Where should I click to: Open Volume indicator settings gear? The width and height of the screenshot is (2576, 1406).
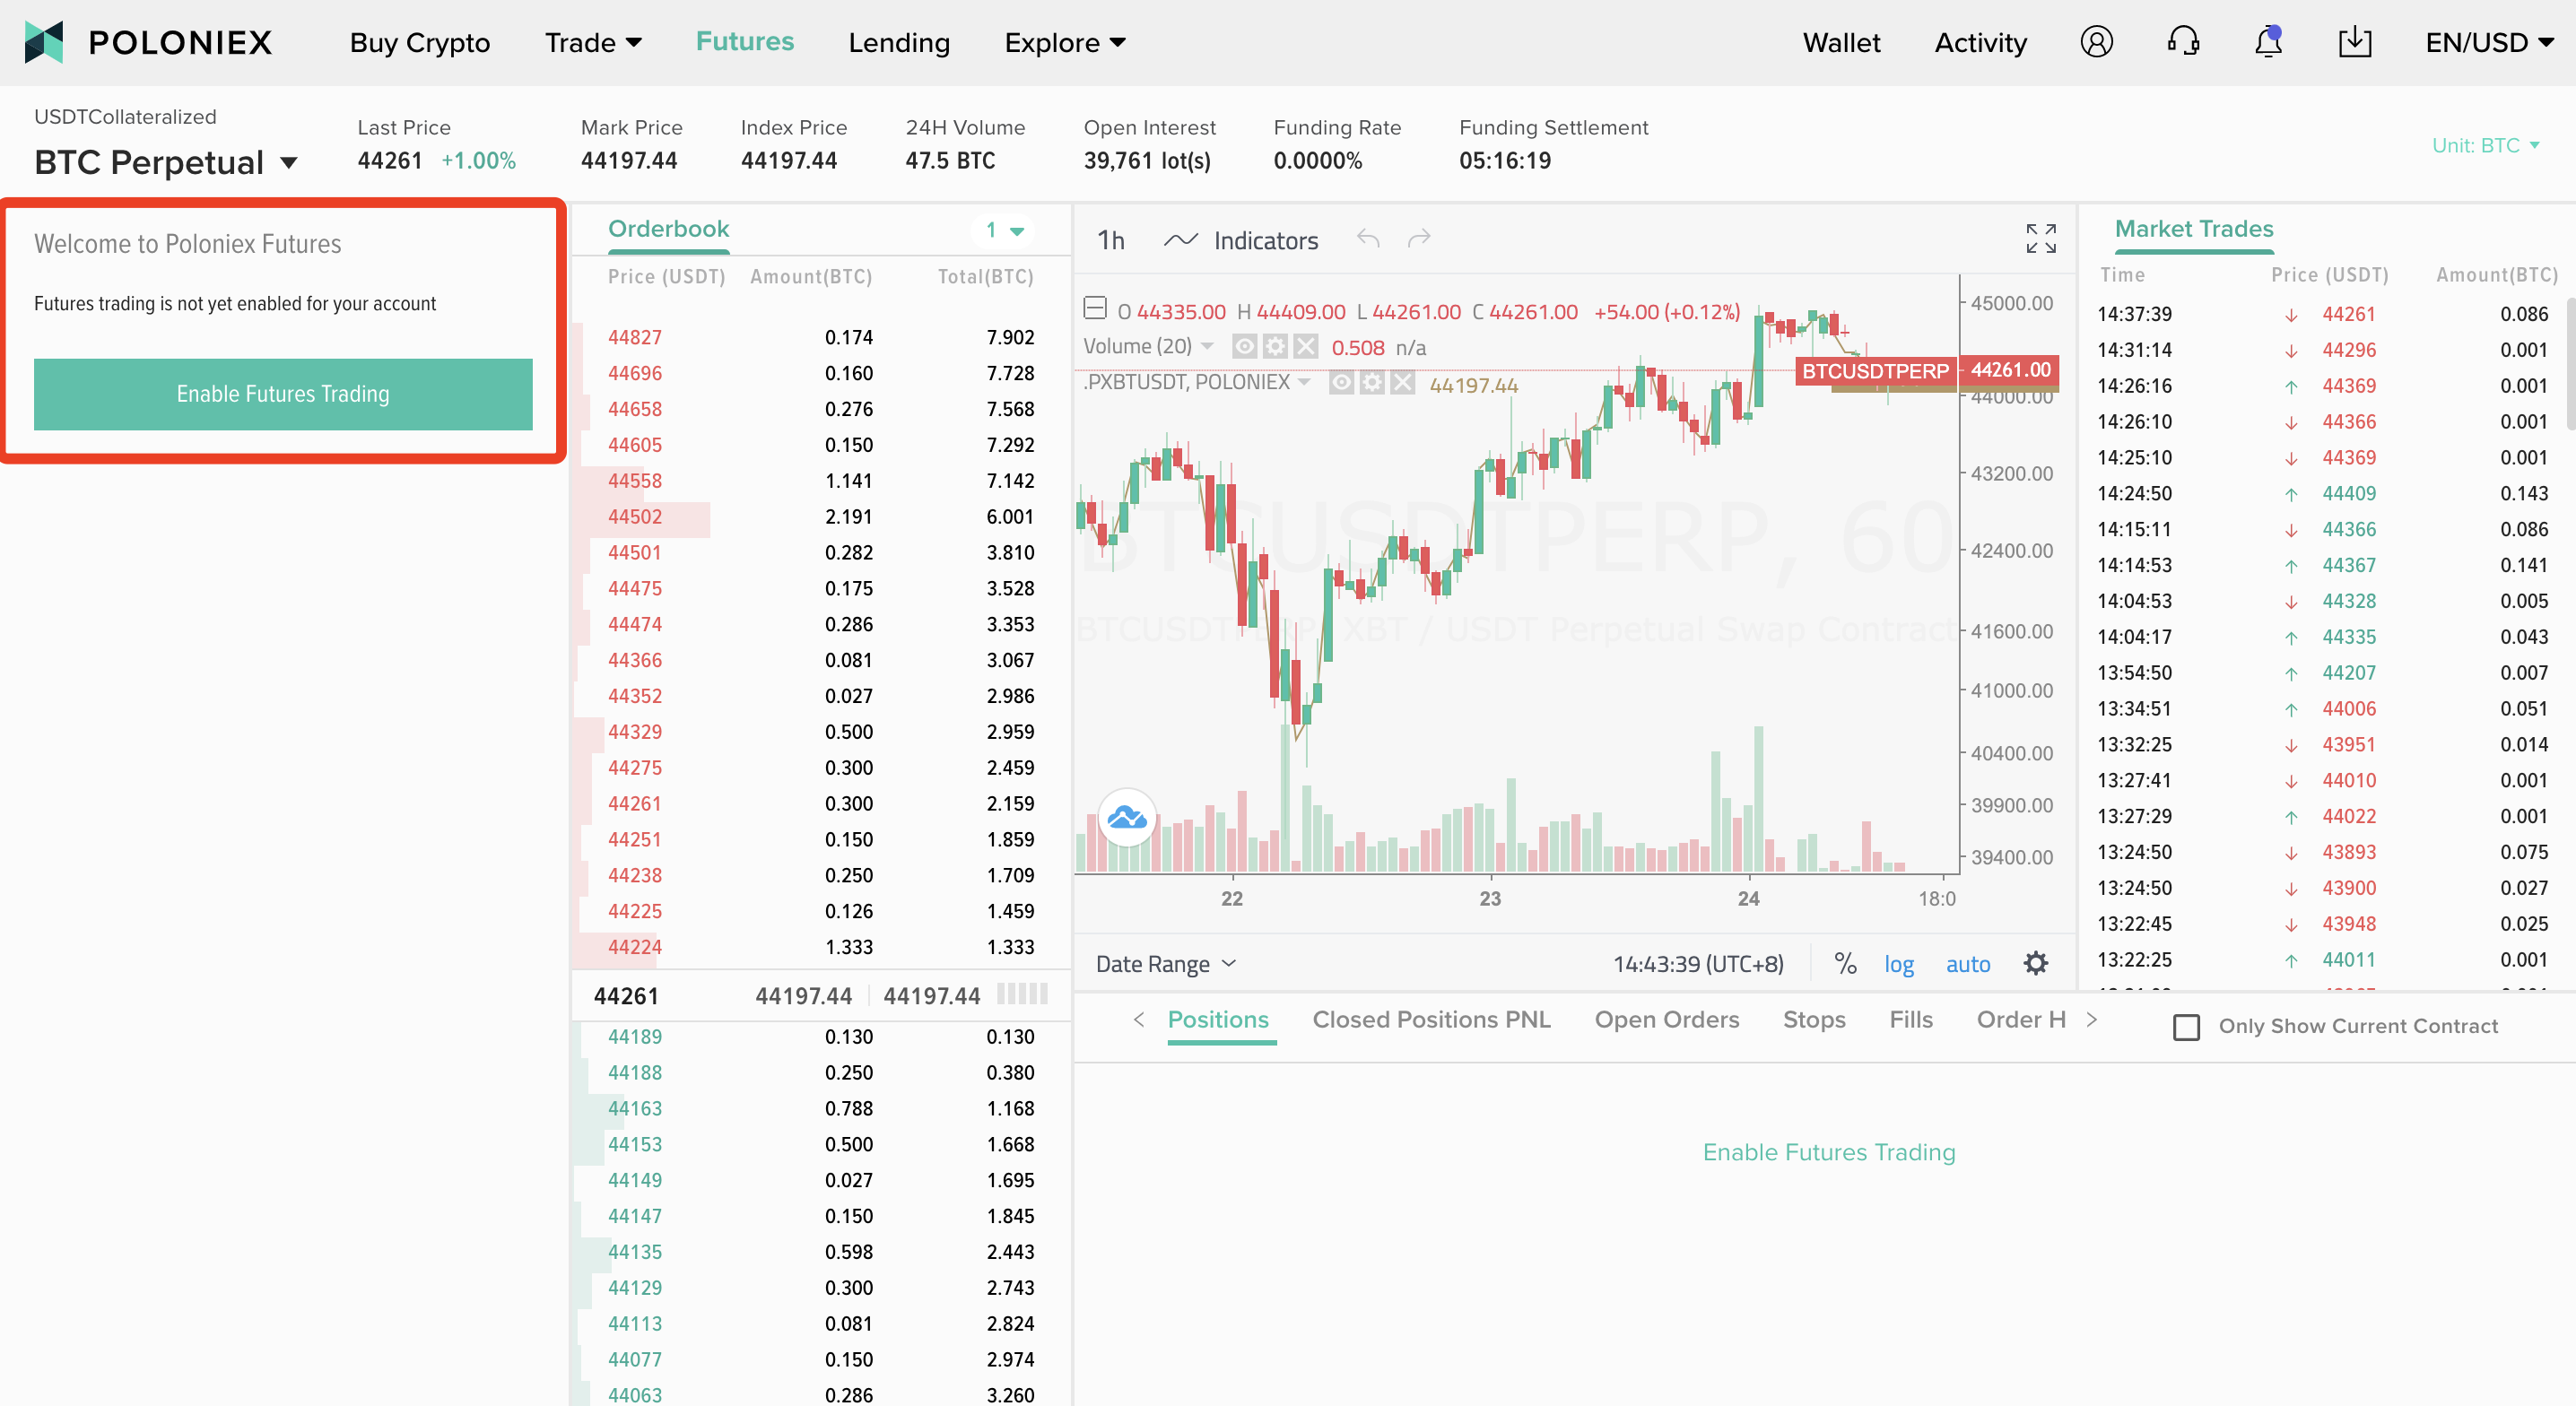(x=1275, y=347)
